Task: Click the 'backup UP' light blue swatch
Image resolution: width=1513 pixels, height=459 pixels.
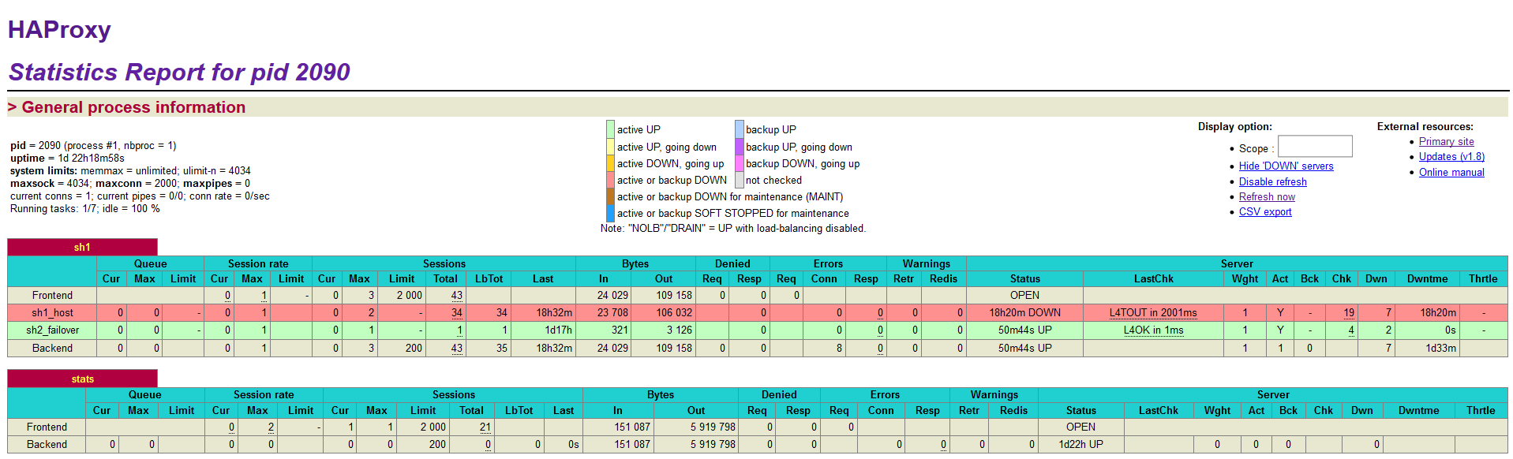Action: point(740,129)
